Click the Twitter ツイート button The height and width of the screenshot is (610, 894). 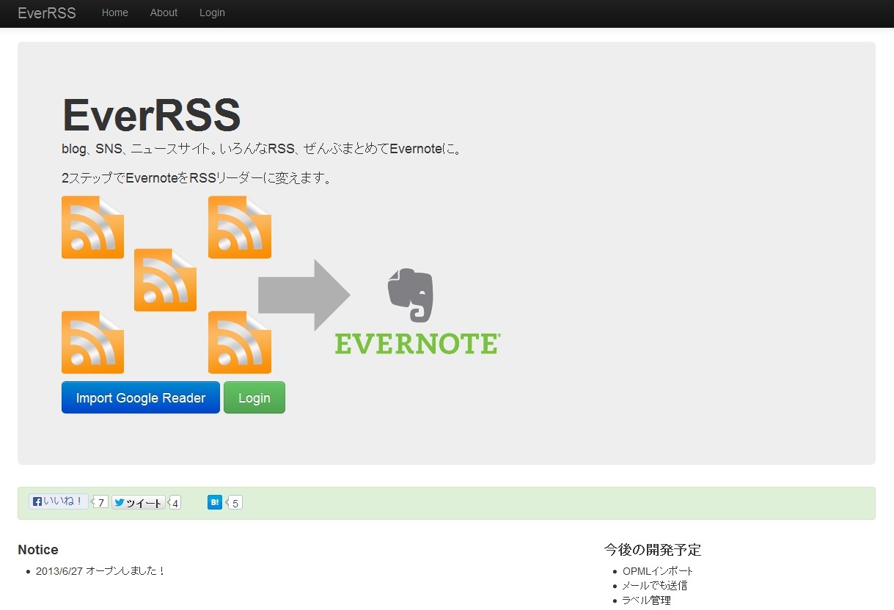pyautogui.click(x=138, y=502)
